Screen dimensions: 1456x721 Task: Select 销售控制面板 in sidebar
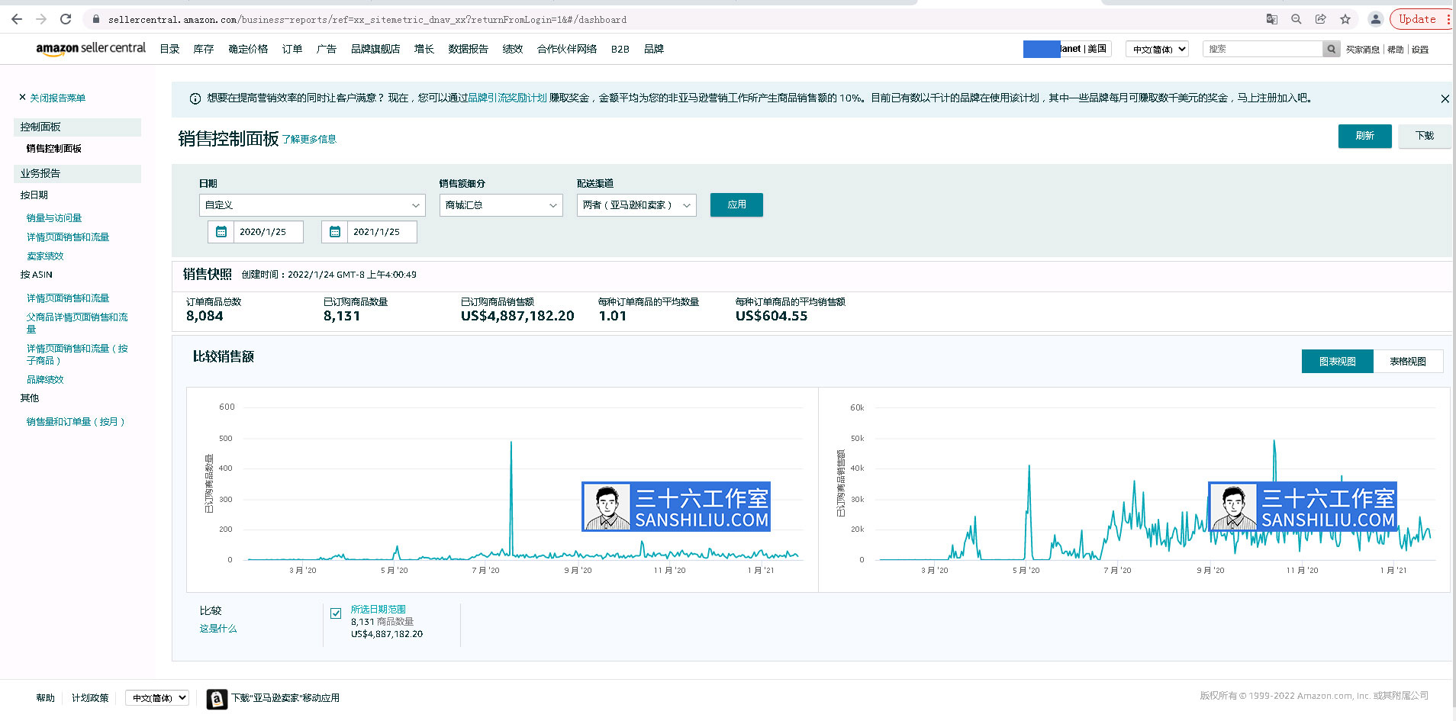click(54, 149)
